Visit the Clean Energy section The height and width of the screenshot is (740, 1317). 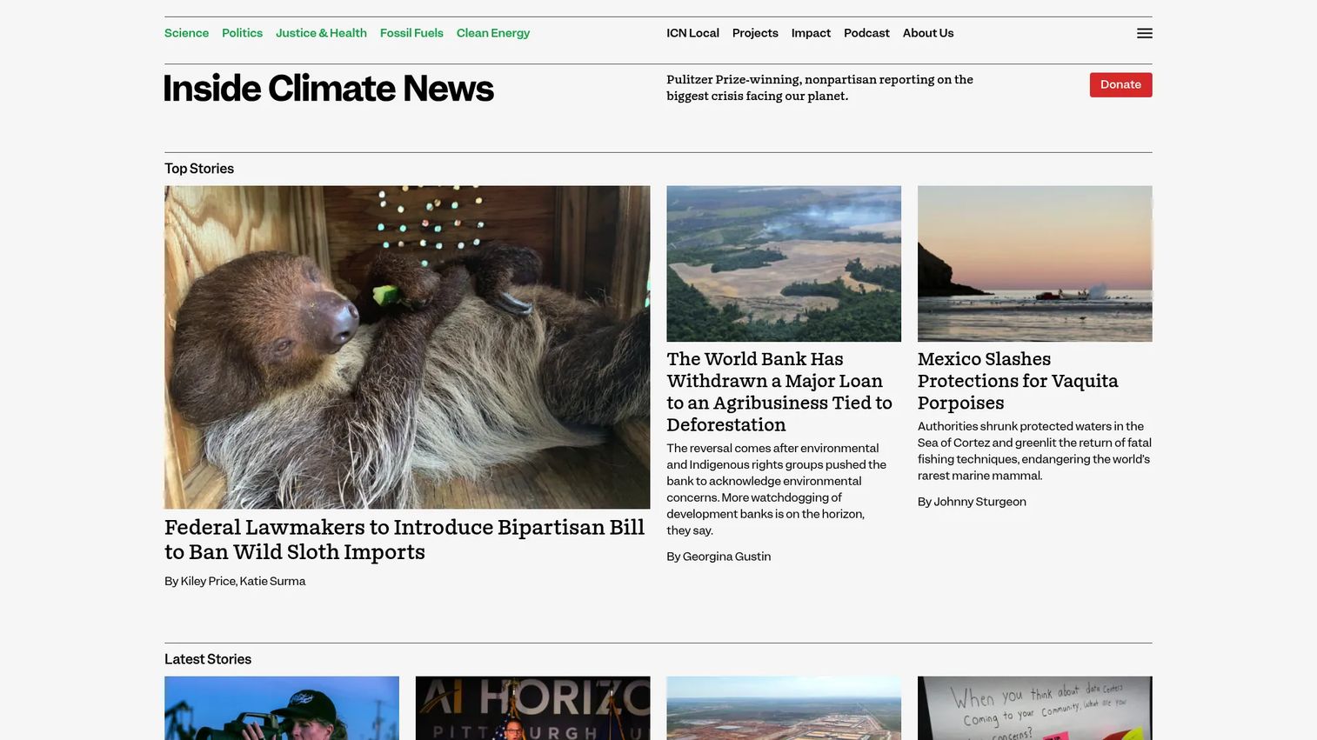click(493, 33)
